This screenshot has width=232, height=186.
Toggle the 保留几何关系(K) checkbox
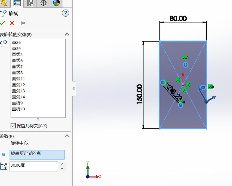pyautogui.click(x=13, y=126)
